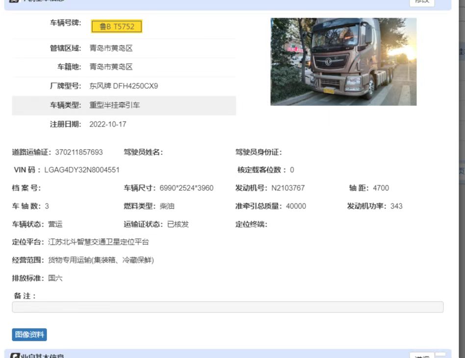Select the highlighted 车辆类型 row
Screen dimensions: 465x358
[x=124, y=105]
